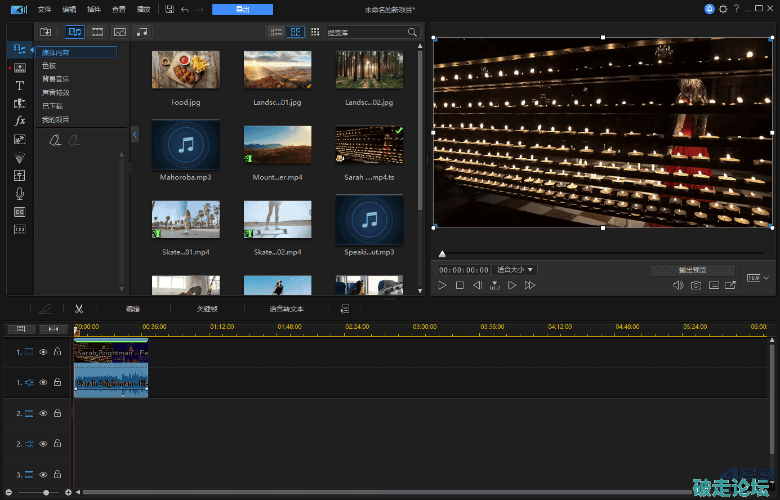Click the split clip scissors tool
Screen dimensions: 780x500
pyautogui.click(x=79, y=309)
